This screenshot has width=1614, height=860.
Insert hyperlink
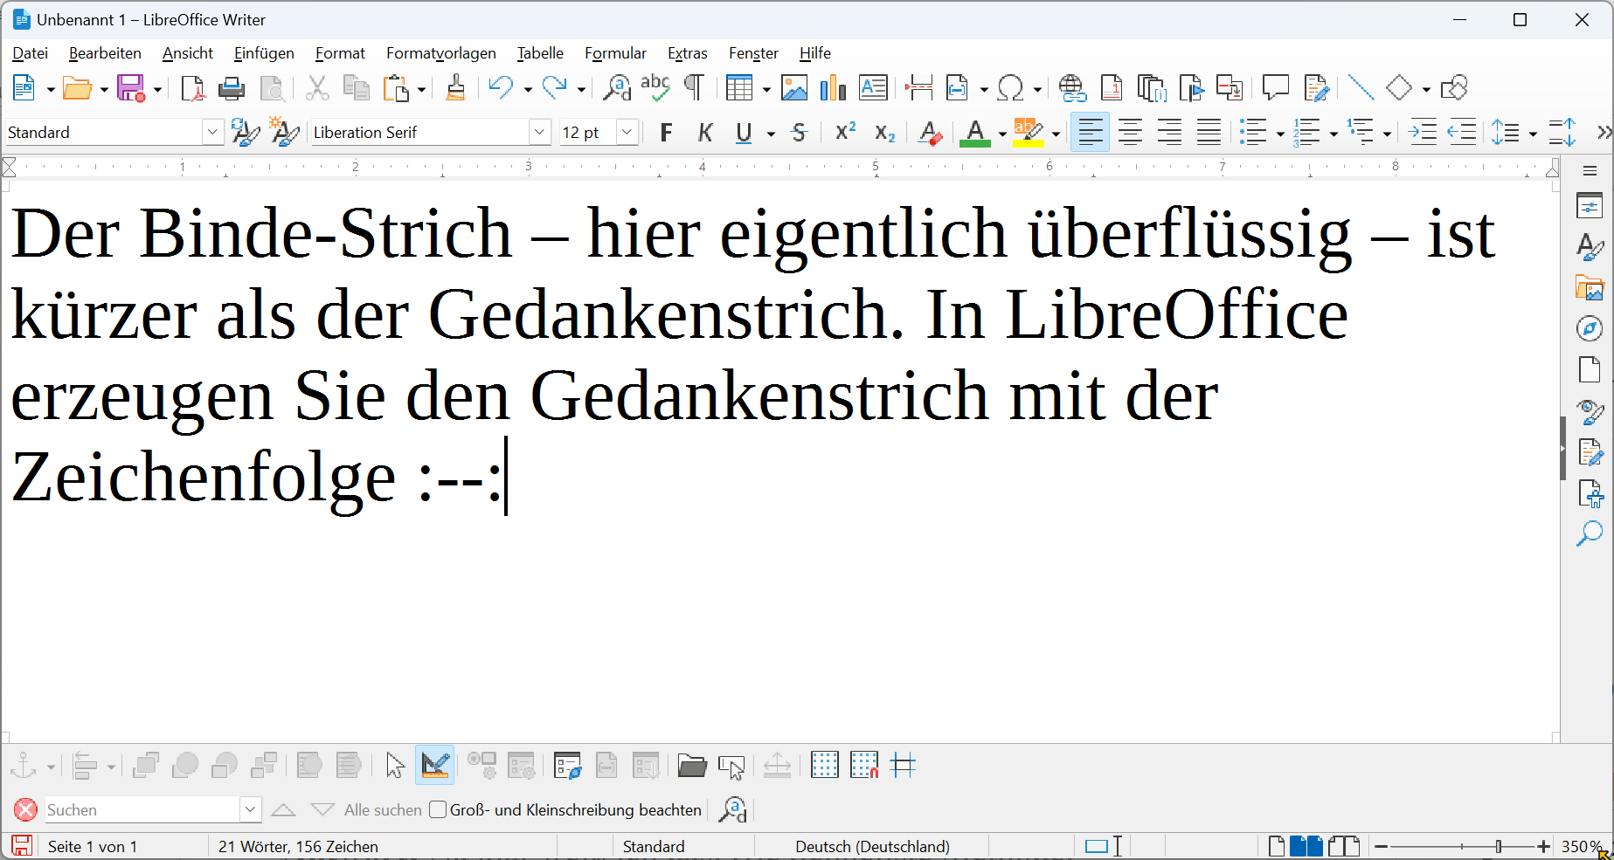click(x=1072, y=88)
